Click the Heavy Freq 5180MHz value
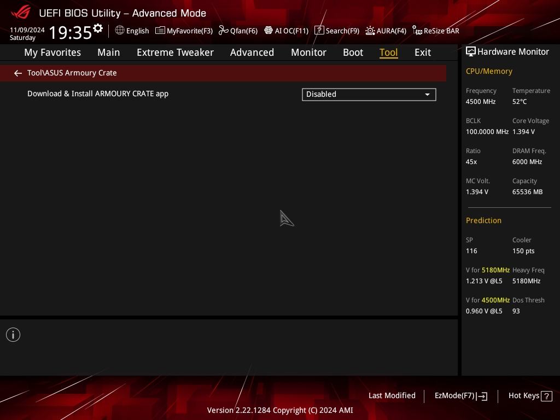The image size is (560, 420). tap(527, 281)
